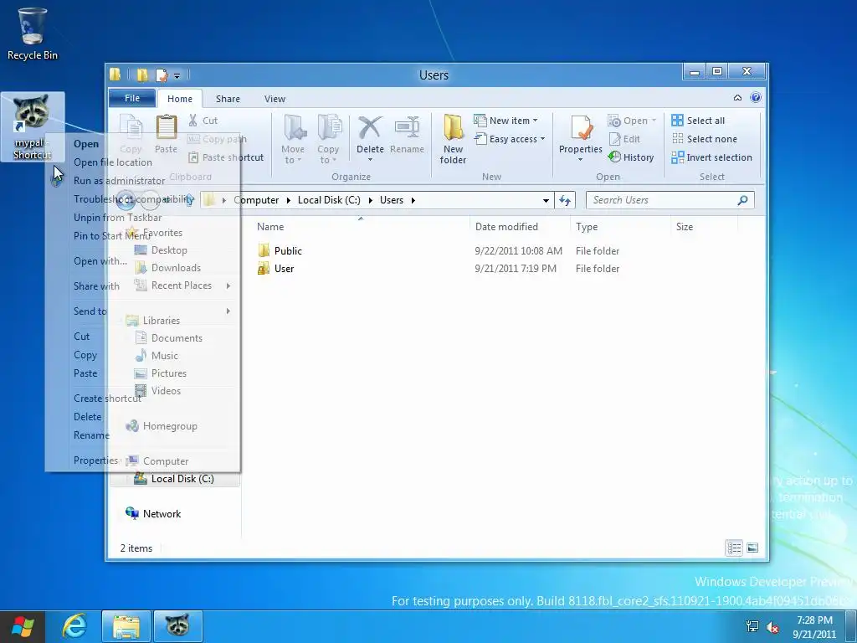Click Select none in the ribbon
This screenshot has width=857, height=643.
[x=705, y=139]
